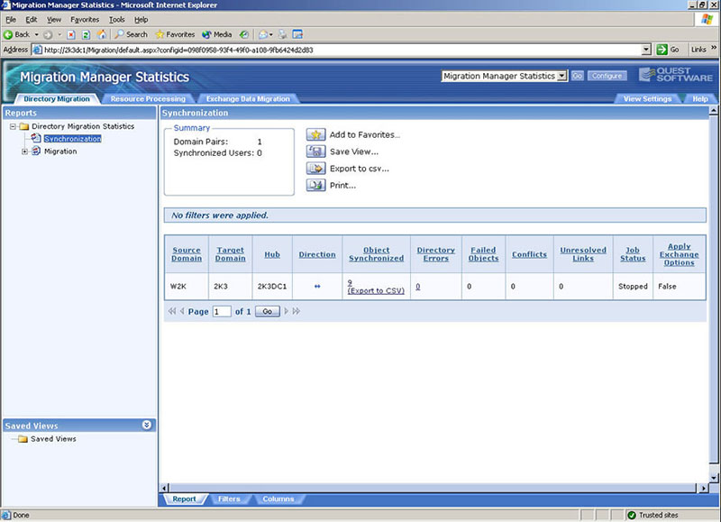Collapse Directory Migration Statistics tree node
The height and width of the screenshot is (522, 721).
point(13,126)
